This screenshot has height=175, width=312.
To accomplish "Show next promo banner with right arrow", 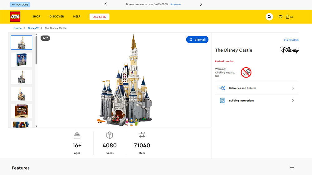I will click(201, 4).
